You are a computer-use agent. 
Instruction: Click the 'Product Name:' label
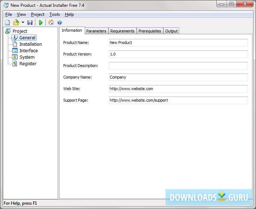tap(76, 43)
